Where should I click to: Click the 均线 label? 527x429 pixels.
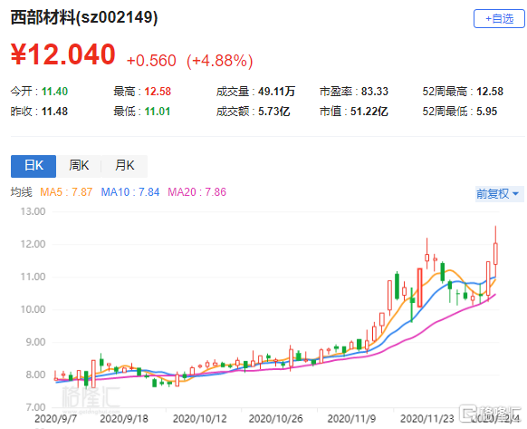tap(21, 192)
